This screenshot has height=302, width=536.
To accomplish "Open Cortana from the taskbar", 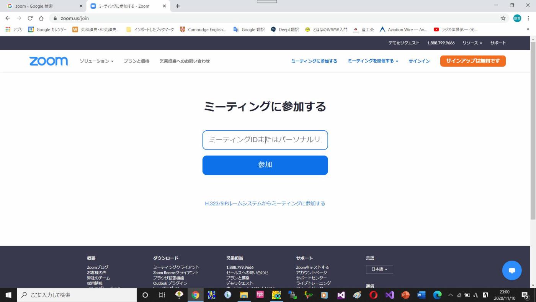I will tap(145, 295).
